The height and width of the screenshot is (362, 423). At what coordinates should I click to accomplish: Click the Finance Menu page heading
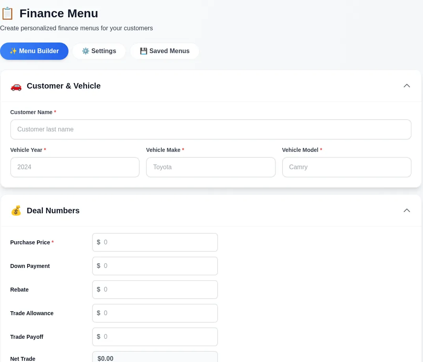pyautogui.click(x=59, y=13)
